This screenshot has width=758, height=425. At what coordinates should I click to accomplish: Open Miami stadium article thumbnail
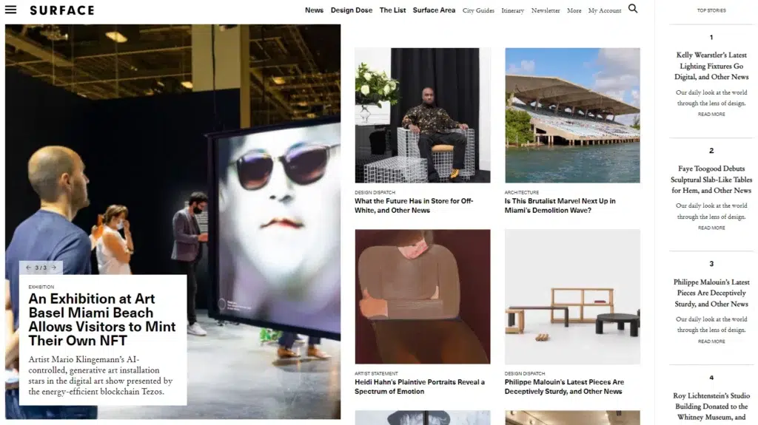(x=572, y=115)
